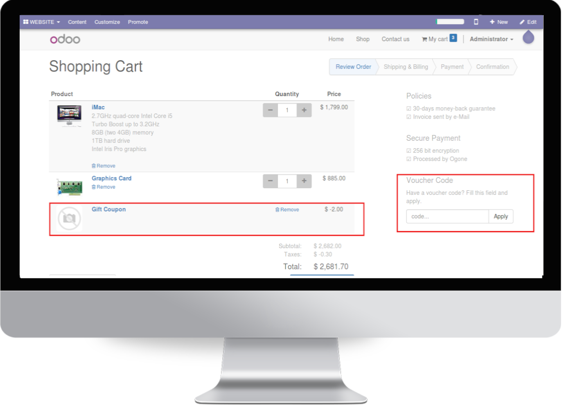The image size is (564, 406).
Task: Click the iMac quantity field
Action: (x=287, y=110)
